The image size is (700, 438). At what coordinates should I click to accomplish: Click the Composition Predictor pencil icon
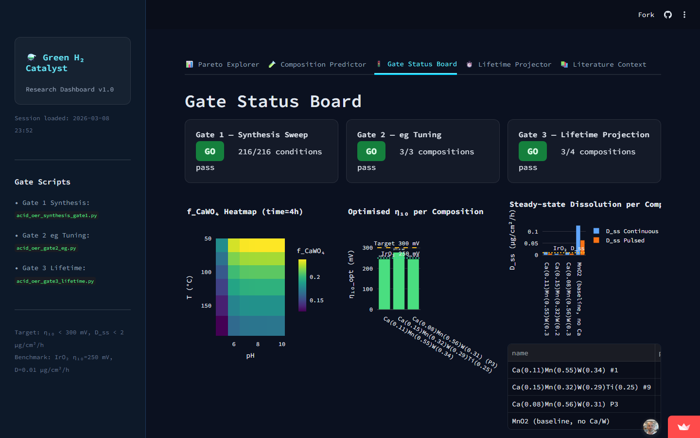pos(272,64)
